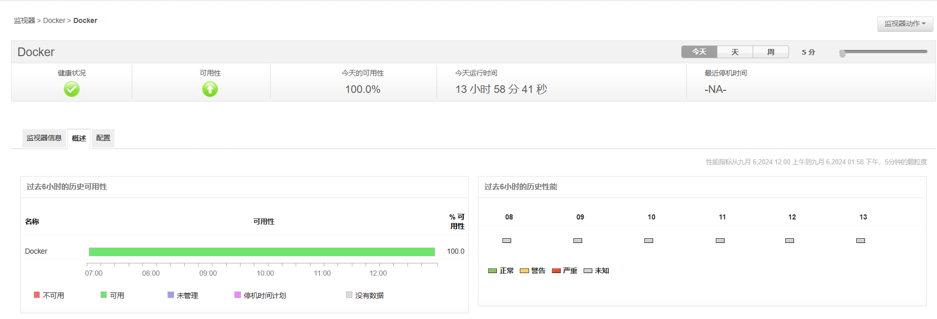Viewport: 937px width, 319px height.
Task: Switch to the 配置 tab
Action: pyautogui.click(x=103, y=138)
